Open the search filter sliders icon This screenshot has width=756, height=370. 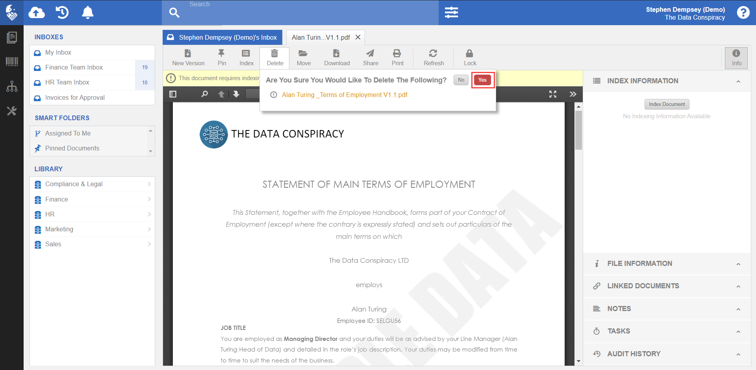pyautogui.click(x=451, y=13)
